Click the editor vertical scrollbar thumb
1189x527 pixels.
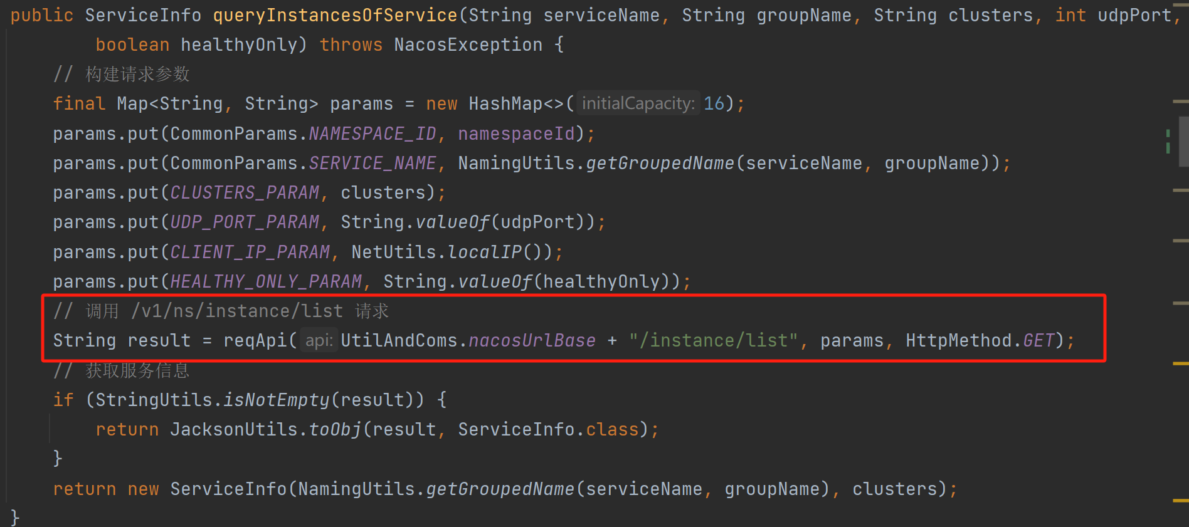pos(1184,141)
